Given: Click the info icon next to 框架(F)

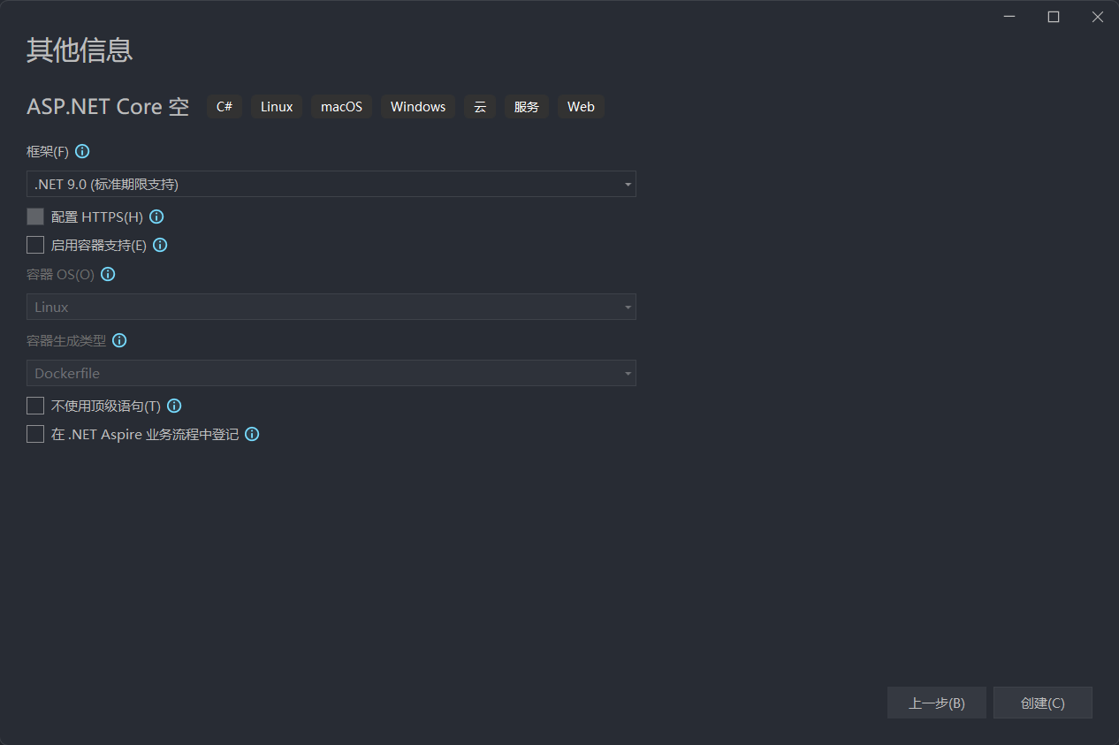Looking at the screenshot, I should 82,151.
